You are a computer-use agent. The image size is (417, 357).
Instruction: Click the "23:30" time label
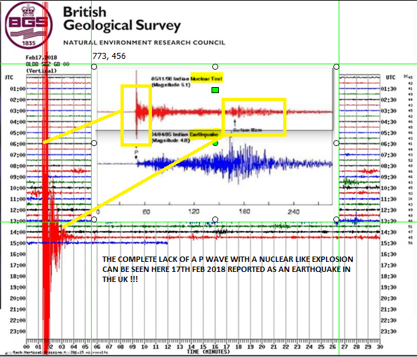(x=388, y=332)
